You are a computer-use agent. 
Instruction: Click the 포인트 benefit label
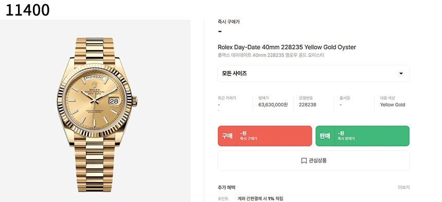[223, 198]
